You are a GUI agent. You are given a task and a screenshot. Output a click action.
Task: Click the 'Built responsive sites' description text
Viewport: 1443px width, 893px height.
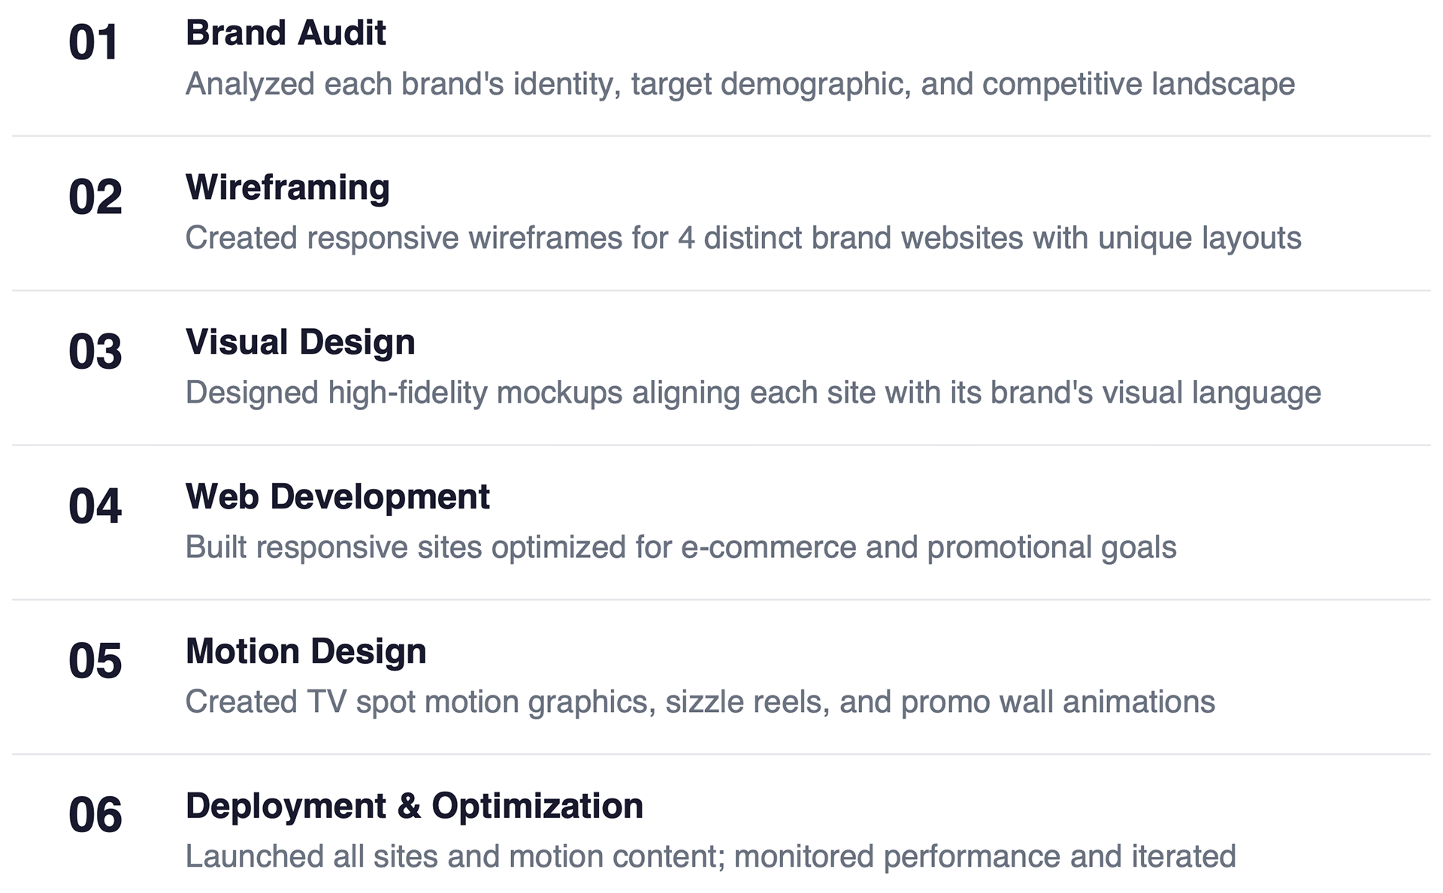tap(680, 548)
